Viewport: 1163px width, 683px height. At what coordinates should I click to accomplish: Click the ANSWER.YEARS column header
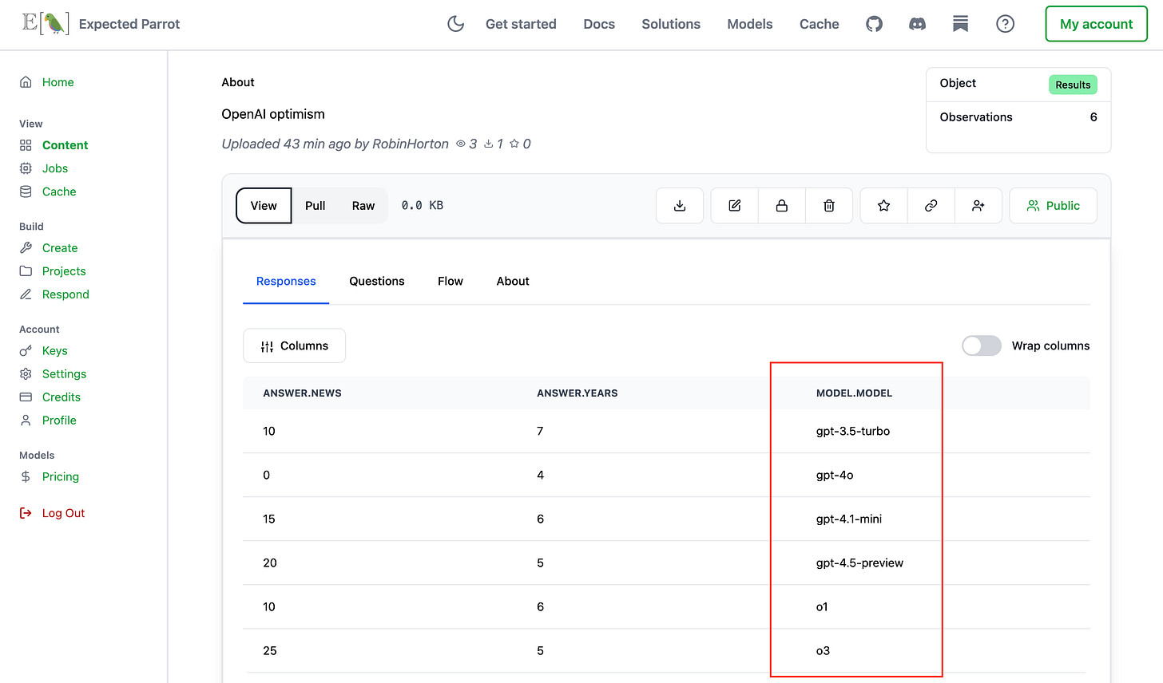pyautogui.click(x=577, y=393)
